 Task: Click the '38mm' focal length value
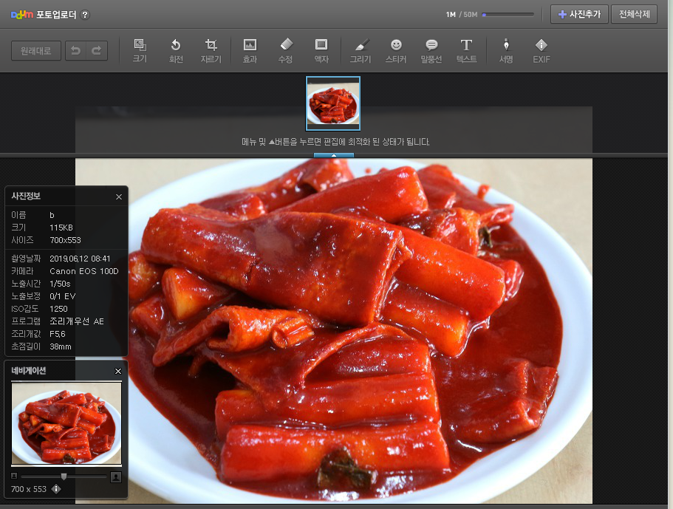[x=61, y=346]
